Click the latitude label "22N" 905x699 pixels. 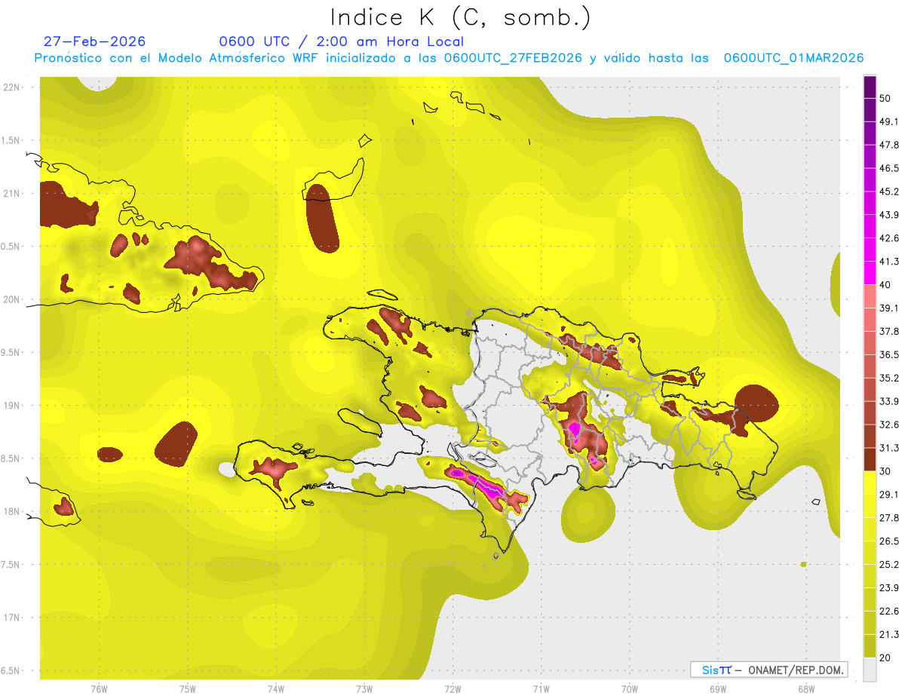click(12, 87)
